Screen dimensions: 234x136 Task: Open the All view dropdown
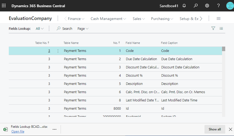pos(40,28)
